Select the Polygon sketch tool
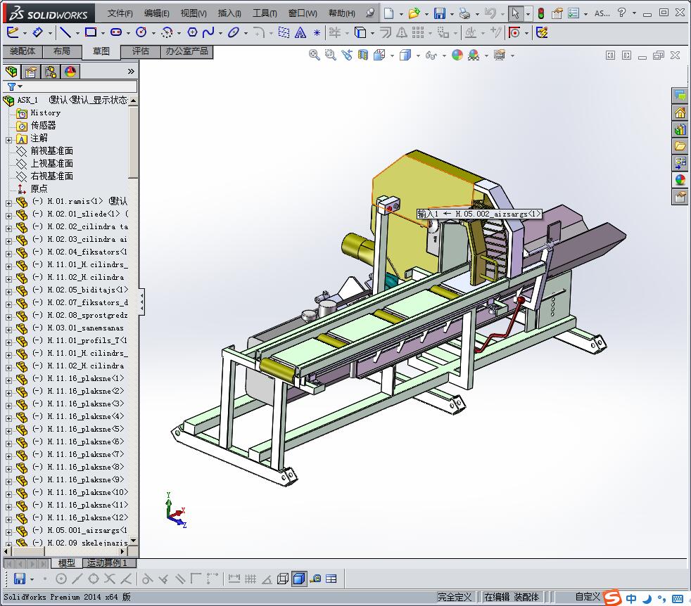 point(192,32)
